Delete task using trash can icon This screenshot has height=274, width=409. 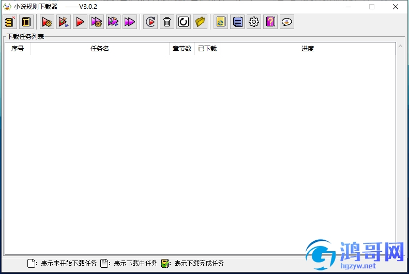[x=167, y=22]
